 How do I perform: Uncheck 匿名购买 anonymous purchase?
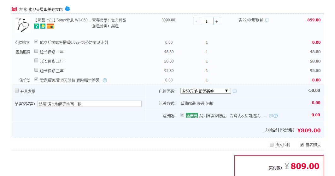tap(302, 145)
